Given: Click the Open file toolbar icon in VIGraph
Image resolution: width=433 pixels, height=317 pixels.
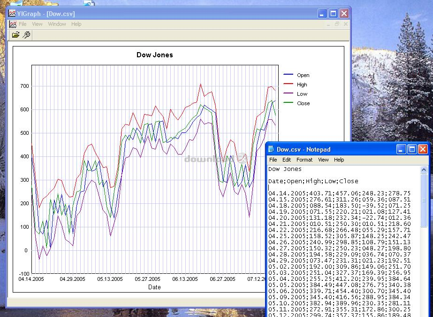Looking at the screenshot, I should tap(16, 35).
